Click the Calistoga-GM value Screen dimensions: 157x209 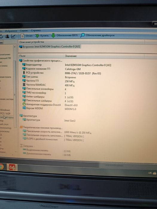[73, 69]
